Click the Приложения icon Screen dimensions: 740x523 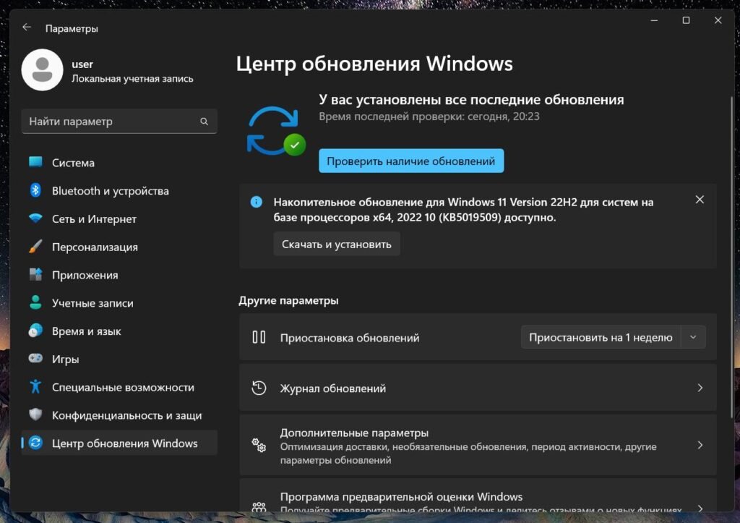(x=35, y=274)
